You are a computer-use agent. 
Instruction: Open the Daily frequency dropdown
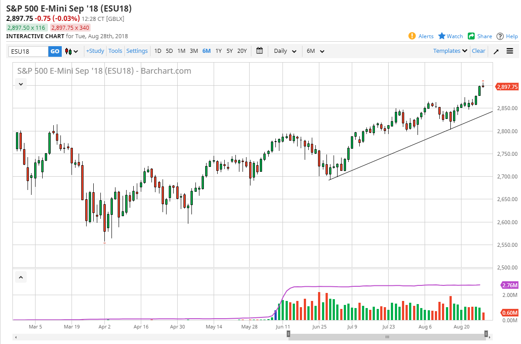click(284, 51)
